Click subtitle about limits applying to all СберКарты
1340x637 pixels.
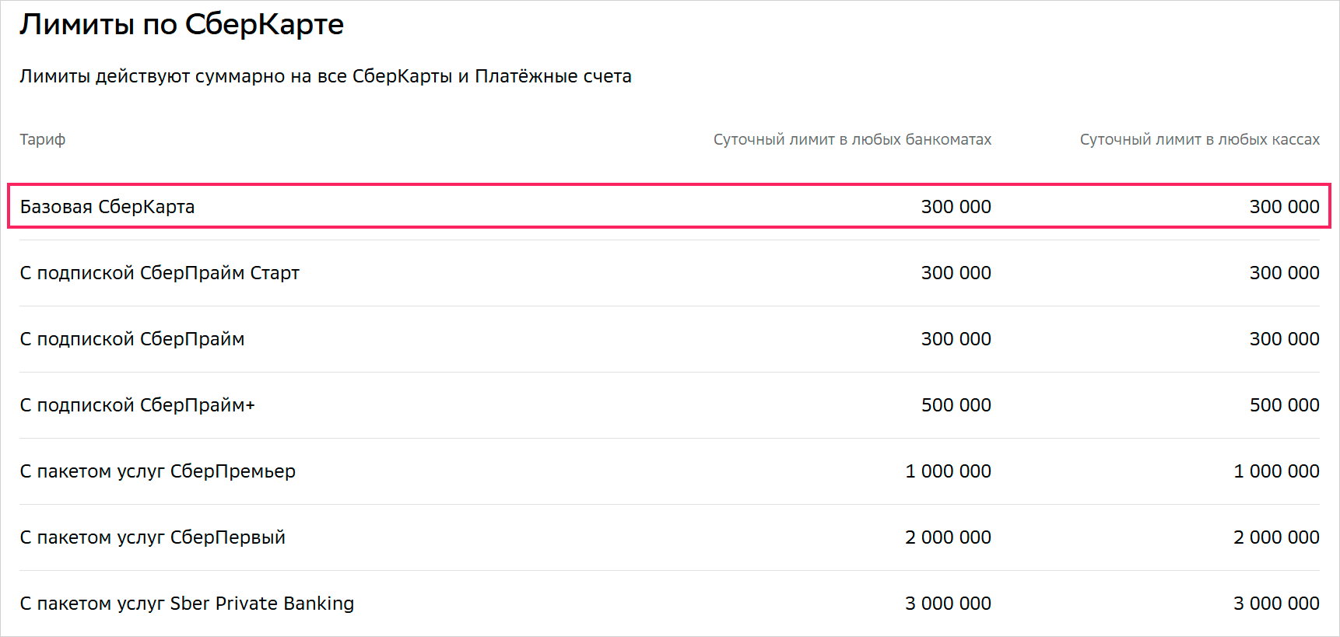(325, 76)
